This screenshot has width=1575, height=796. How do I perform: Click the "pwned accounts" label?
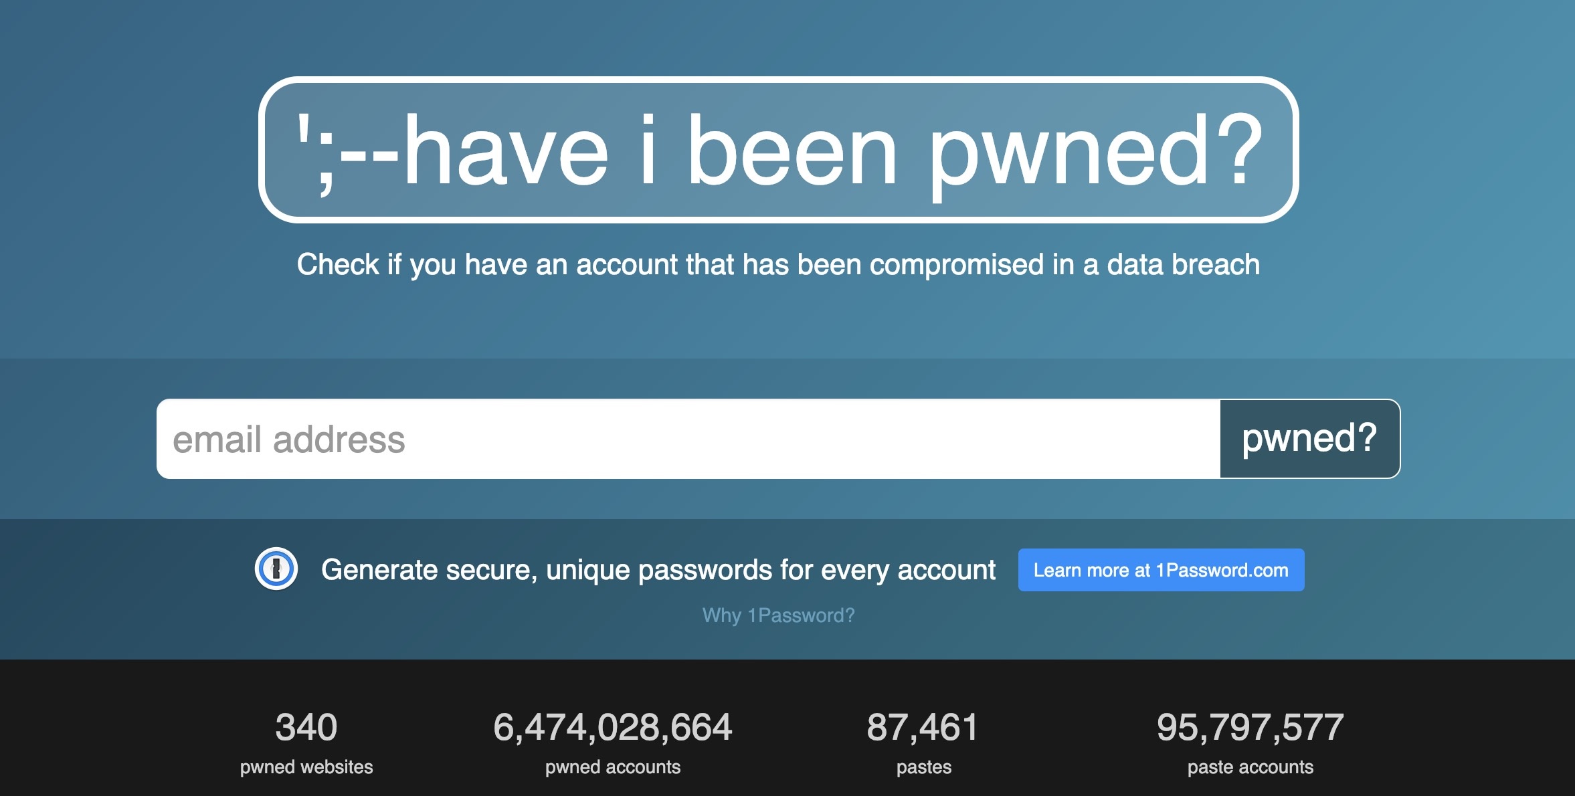(612, 767)
